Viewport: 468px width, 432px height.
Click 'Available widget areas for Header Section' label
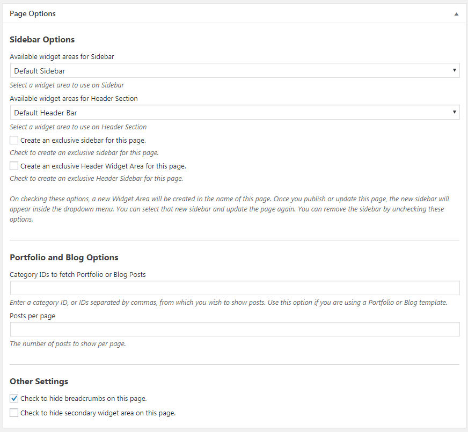74,98
